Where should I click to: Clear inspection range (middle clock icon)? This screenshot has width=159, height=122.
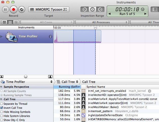(92, 10)
